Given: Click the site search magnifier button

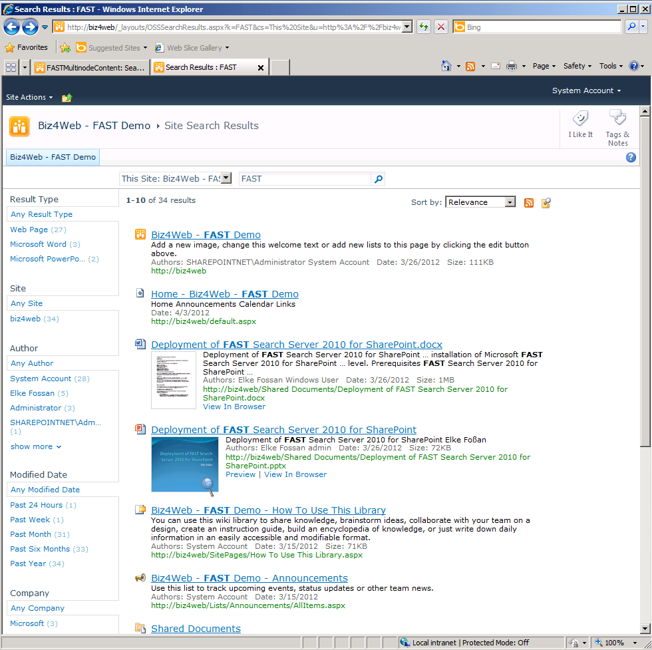Looking at the screenshot, I should [379, 179].
